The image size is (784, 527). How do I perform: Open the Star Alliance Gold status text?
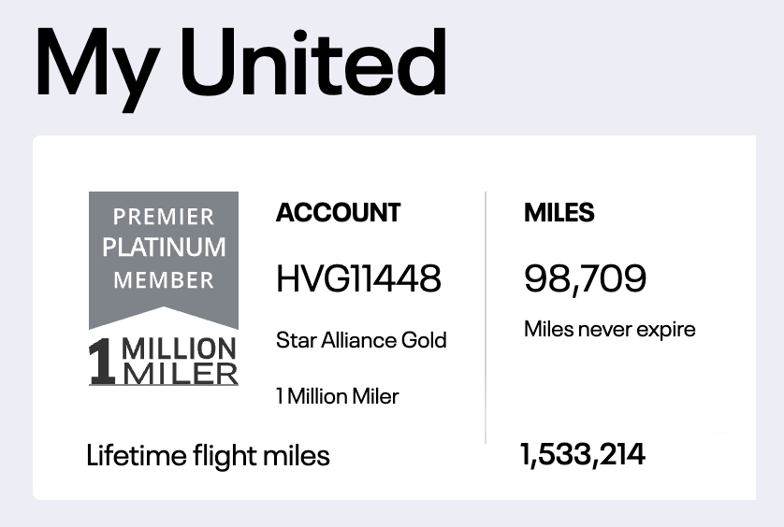[x=361, y=340]
